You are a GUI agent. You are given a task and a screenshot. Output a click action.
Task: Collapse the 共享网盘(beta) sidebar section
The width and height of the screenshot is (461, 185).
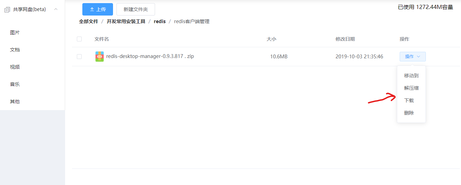pyautogui.click(x=56, y=9)
